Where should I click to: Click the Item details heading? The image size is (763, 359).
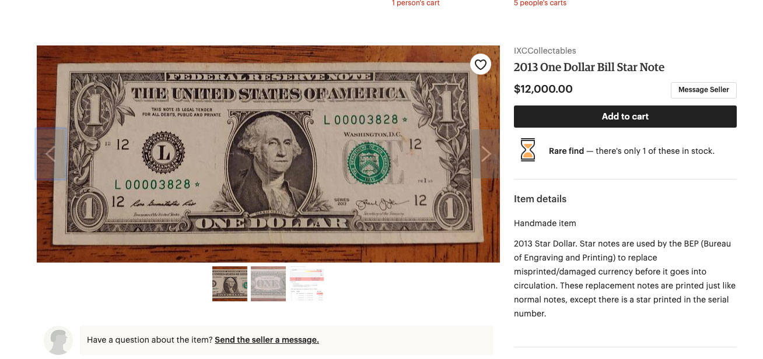pos(540,199)
